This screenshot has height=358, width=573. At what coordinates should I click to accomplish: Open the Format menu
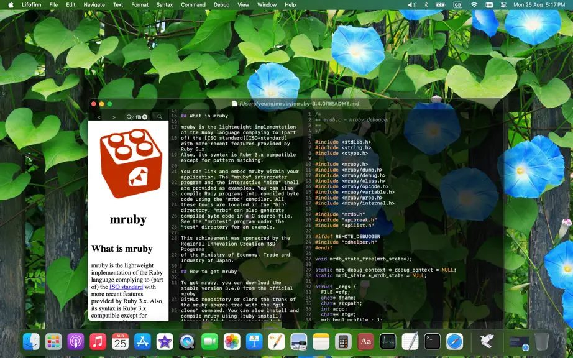[x=140, y=5]
